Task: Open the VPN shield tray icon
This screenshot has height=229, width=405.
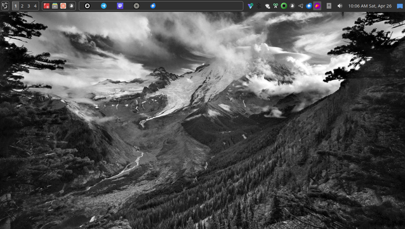Action: point(250,6)
